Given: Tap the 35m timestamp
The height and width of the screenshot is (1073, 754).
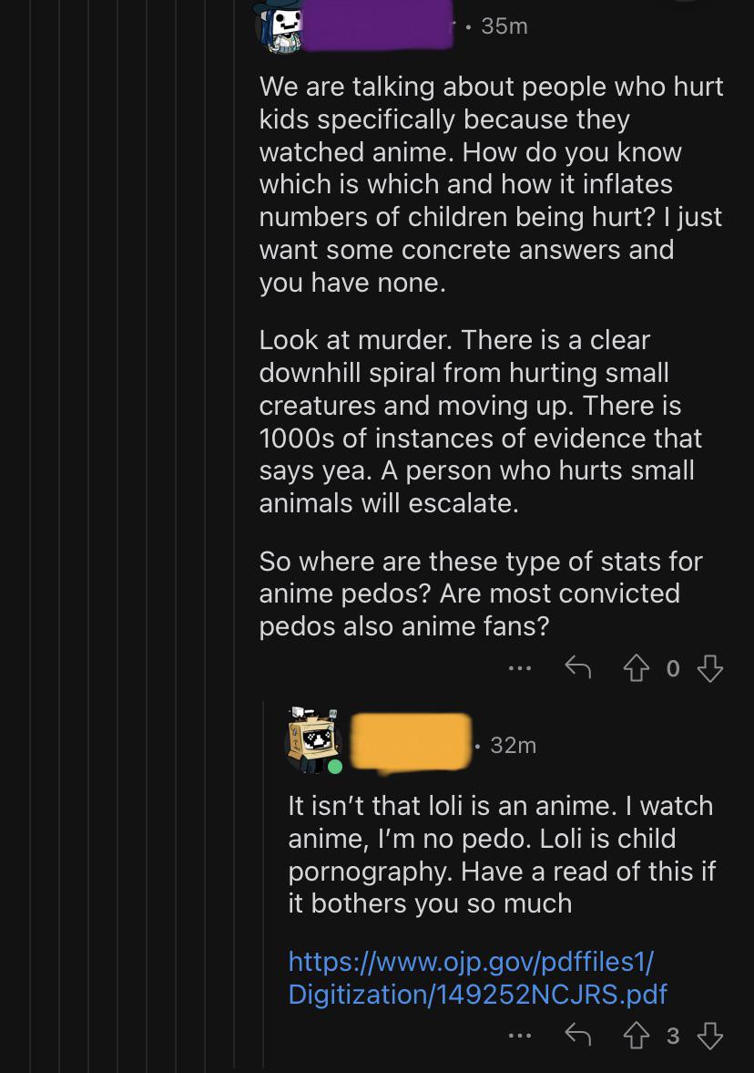Looking at the screenshot, I should tap(504, 26).
